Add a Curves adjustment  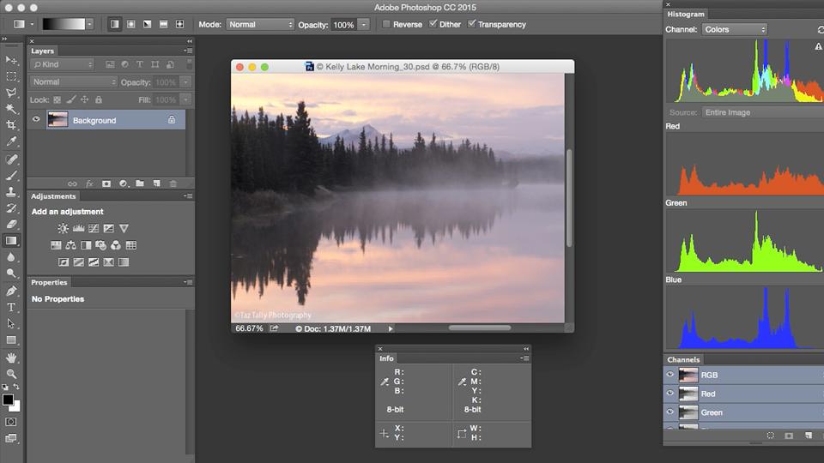(x=94, y=228)
